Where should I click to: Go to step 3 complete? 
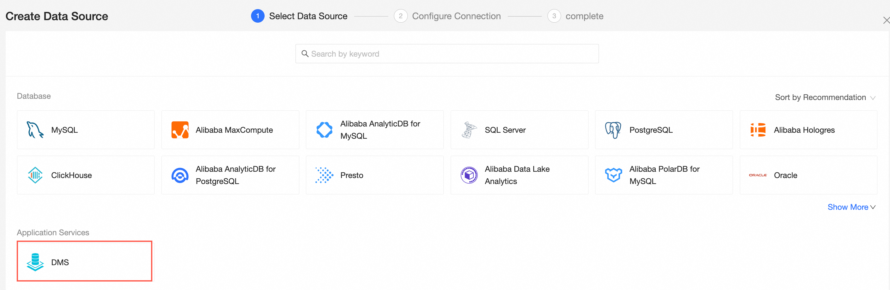(x=575, y=16)
